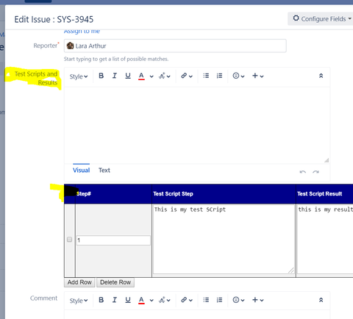Open Style dropdown in Comment editor
353x319 pixels.
pos(79,301)
